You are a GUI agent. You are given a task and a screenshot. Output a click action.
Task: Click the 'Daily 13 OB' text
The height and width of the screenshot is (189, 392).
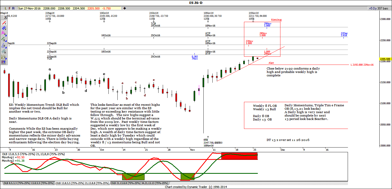click(262, 119)
